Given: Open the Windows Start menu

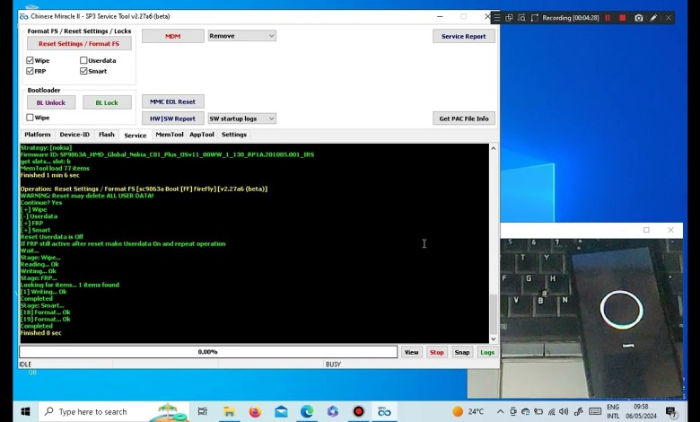Looking at the screenshot, I should point(25,411).
